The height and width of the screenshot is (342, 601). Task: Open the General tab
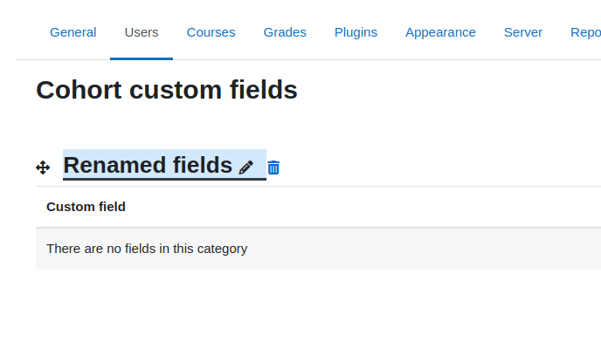point(73,32)
